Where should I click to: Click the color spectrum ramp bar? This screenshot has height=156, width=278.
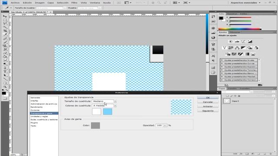pyautogui.click(x=240, y=29)
